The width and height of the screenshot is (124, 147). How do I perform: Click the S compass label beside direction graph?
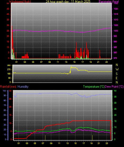(117, 74)
